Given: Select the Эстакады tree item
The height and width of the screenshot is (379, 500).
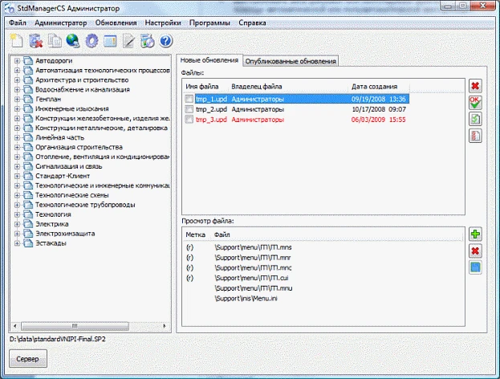Looking at the screenshot, I should tap(51, 243).
